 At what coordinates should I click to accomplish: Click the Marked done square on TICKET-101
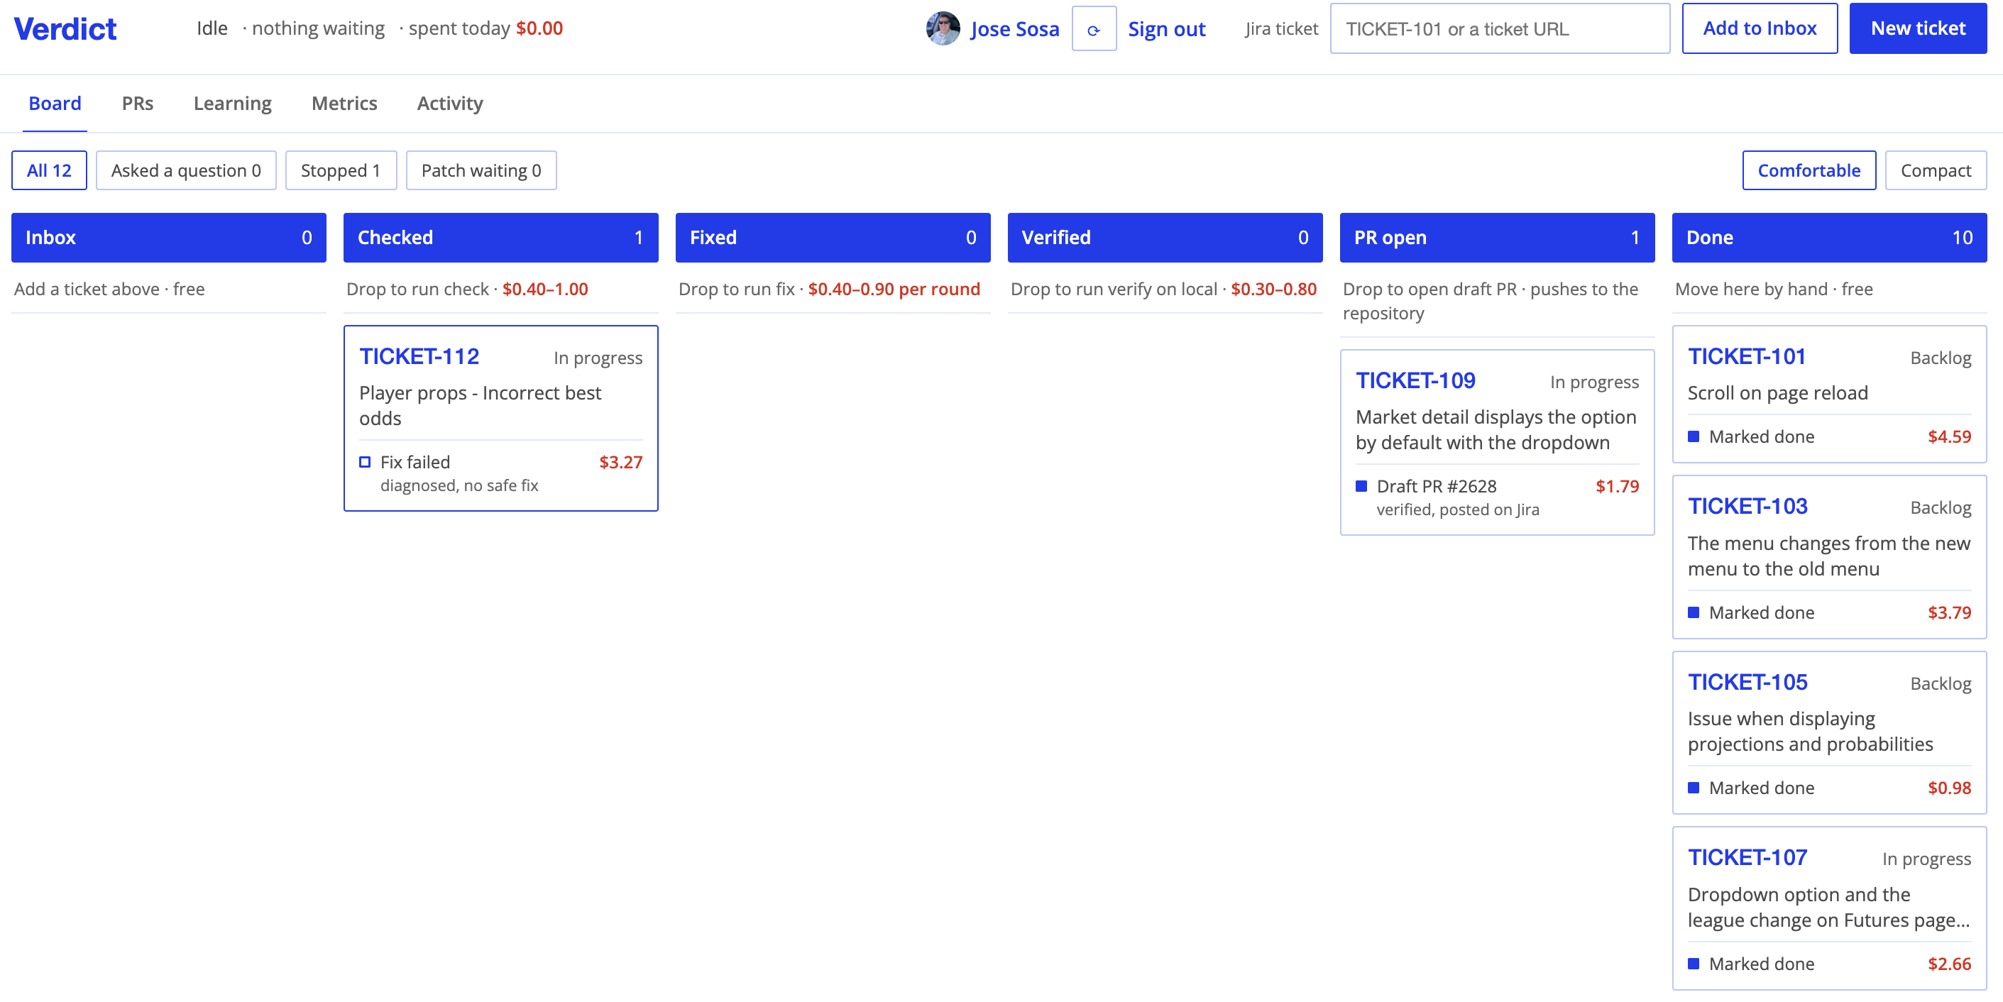1693,437
